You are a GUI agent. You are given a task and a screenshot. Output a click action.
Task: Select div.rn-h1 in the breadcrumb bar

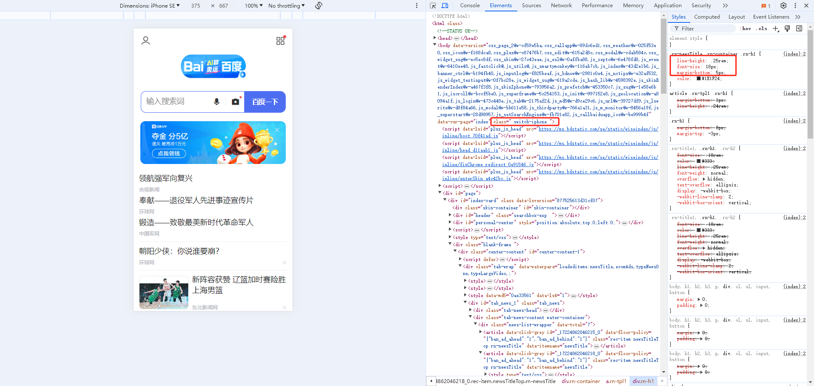tap(643, 381)
